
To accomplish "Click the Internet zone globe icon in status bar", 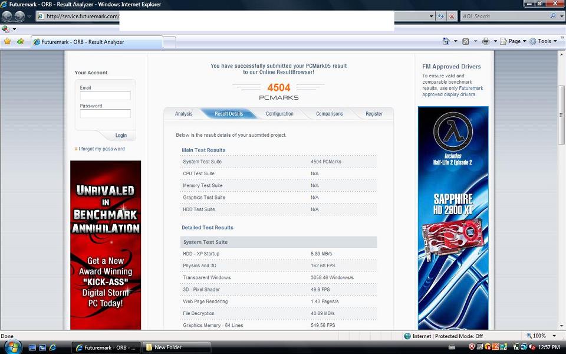I will point(407,336).
